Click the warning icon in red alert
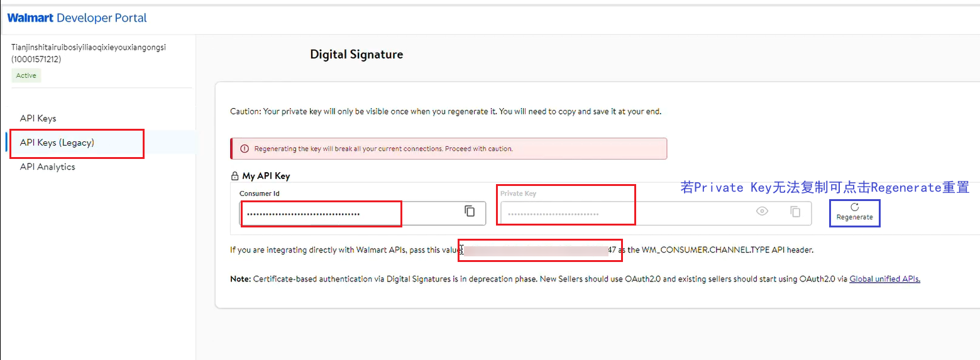980x360 pixels. pos(245,149)
